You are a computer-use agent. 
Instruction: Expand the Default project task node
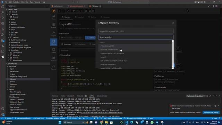click(8, 12)
